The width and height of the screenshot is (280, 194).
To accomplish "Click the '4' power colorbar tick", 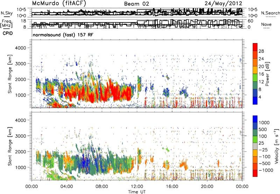I will [x=260, y=97].
